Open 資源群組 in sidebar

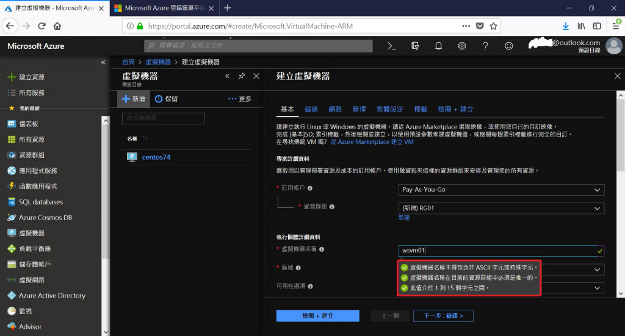[x=26, y=155]
